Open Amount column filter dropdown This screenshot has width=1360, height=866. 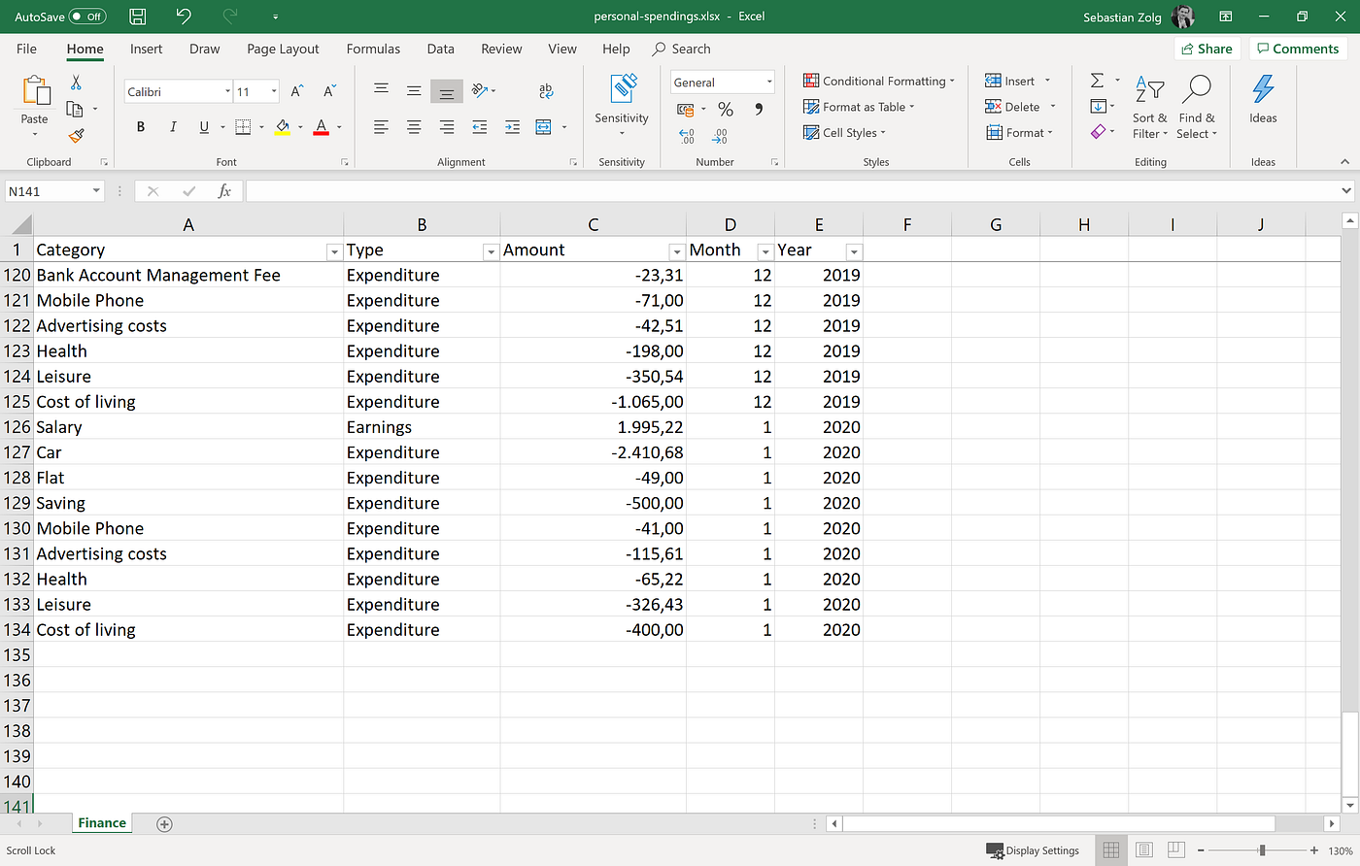point(676,252)
